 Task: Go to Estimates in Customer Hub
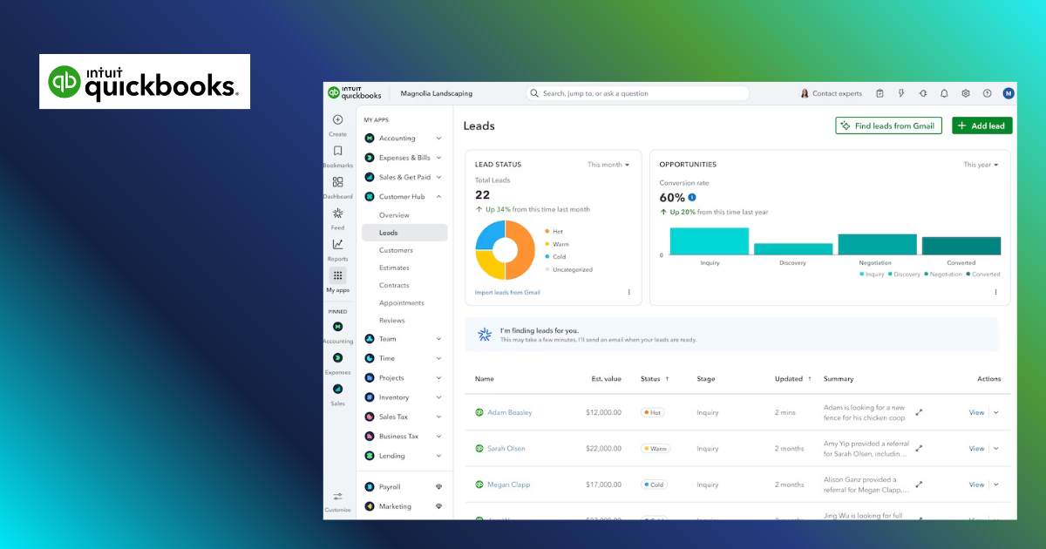[x=394, y=268]
